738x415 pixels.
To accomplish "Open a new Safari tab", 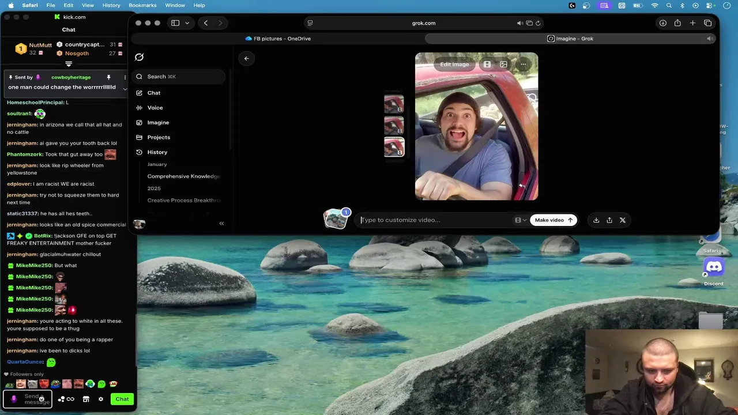I will coord(692,23).
